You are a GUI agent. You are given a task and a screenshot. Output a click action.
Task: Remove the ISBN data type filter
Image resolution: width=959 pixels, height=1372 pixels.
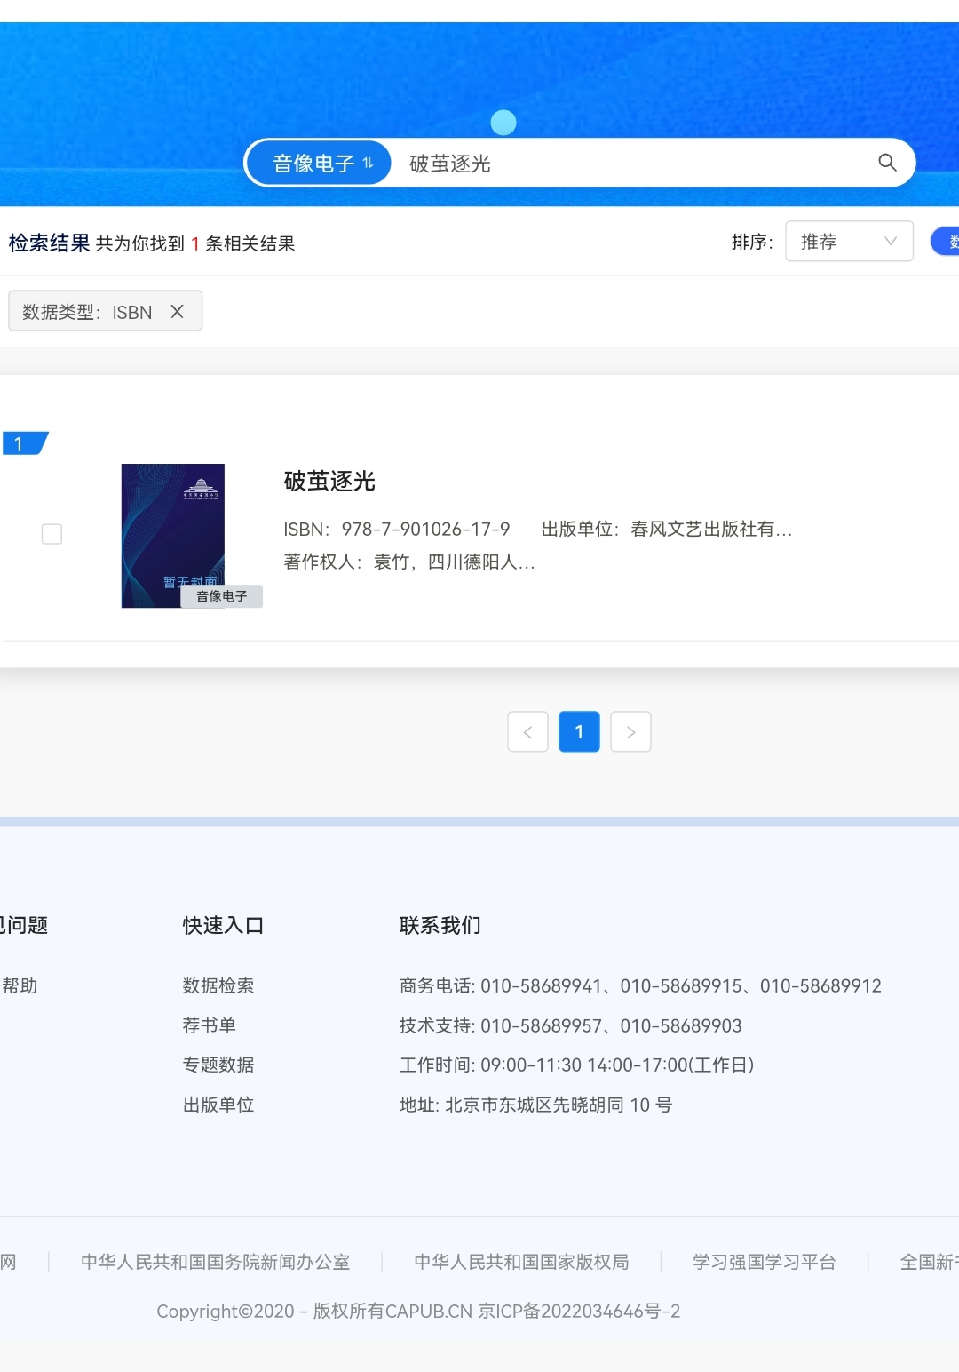click(x=177, y=312)
